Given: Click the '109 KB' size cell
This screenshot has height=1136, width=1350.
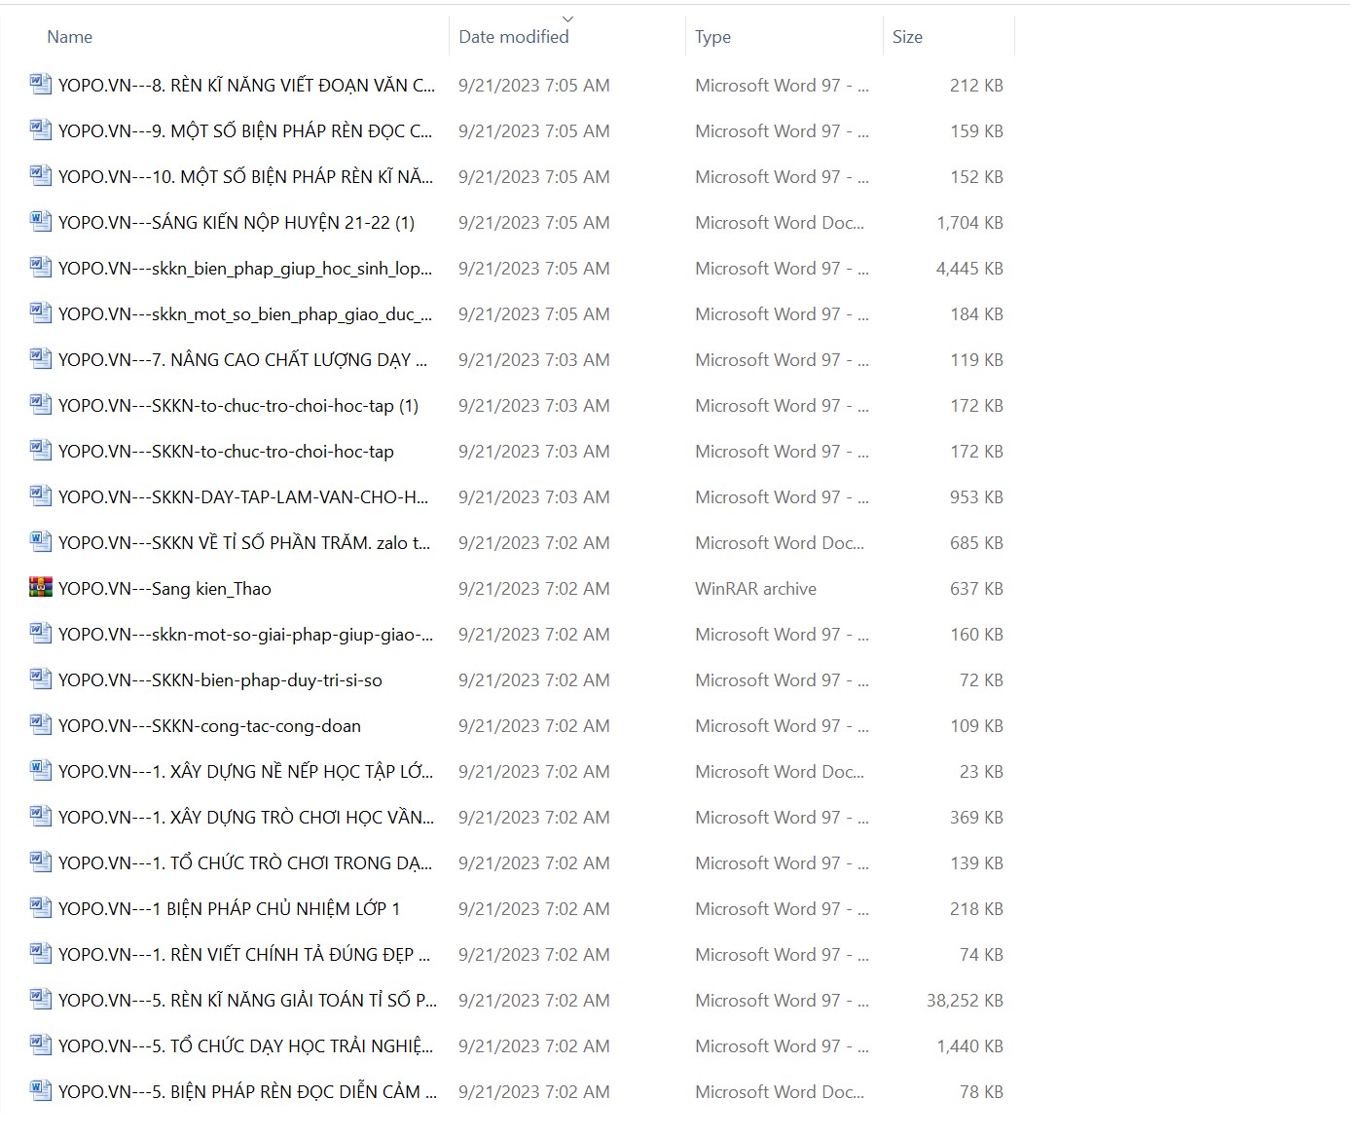Looking at the screenshot, I should [976, 726].
